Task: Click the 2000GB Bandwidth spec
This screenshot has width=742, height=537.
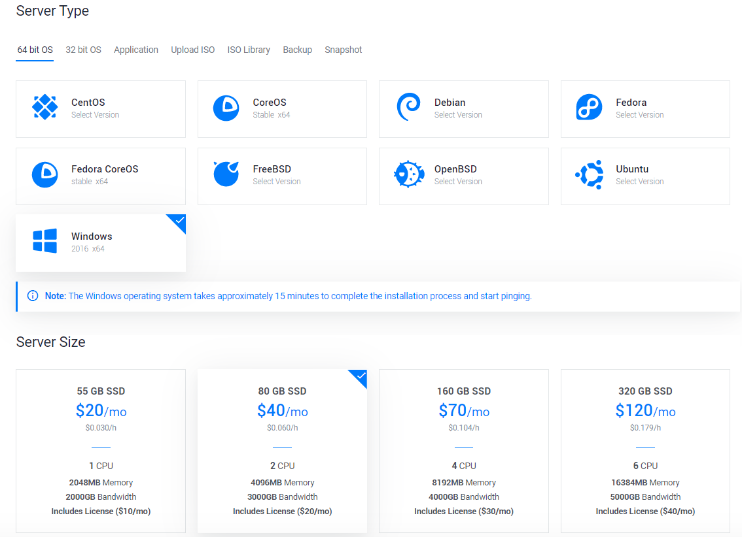Action: tap(101, 497)
